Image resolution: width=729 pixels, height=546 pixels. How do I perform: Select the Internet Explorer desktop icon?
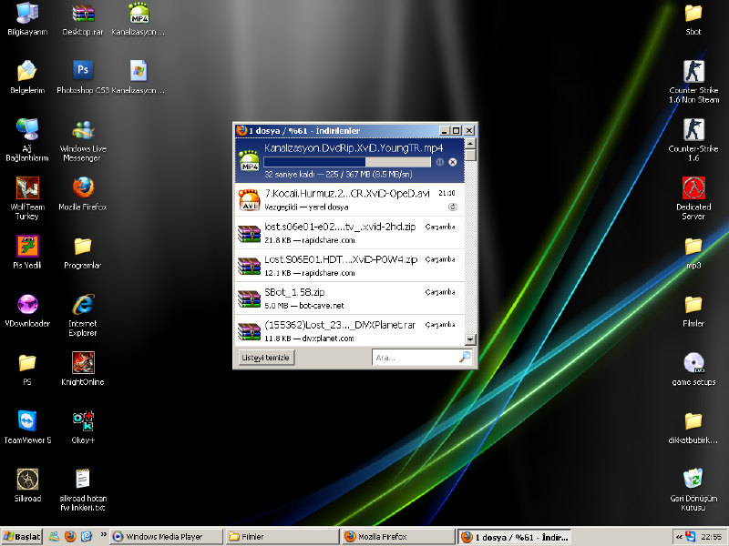83,315
